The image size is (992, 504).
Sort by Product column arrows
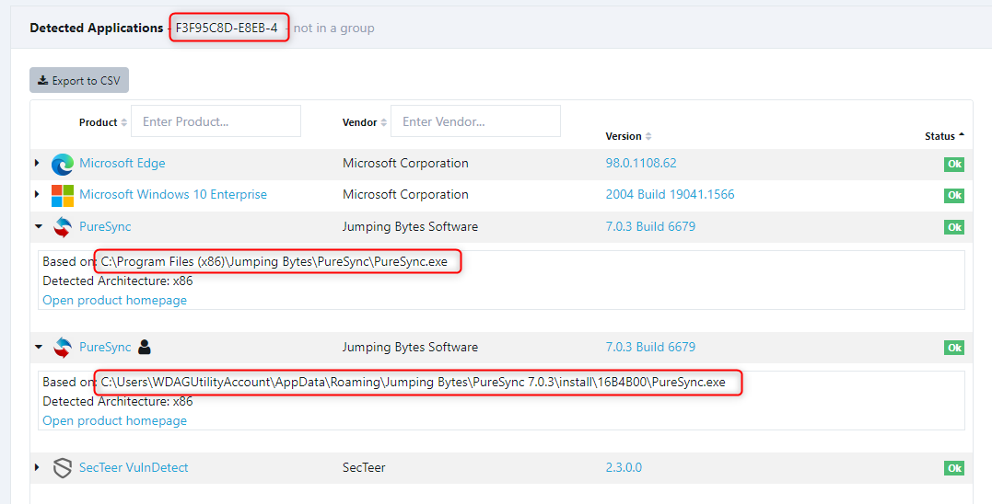pos(124,122)
